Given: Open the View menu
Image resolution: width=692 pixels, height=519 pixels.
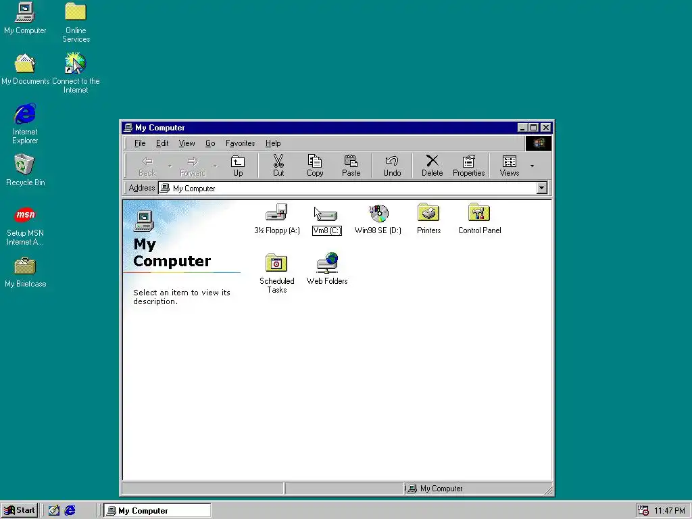Looking at the screenshot, I should tap(187, 143).
